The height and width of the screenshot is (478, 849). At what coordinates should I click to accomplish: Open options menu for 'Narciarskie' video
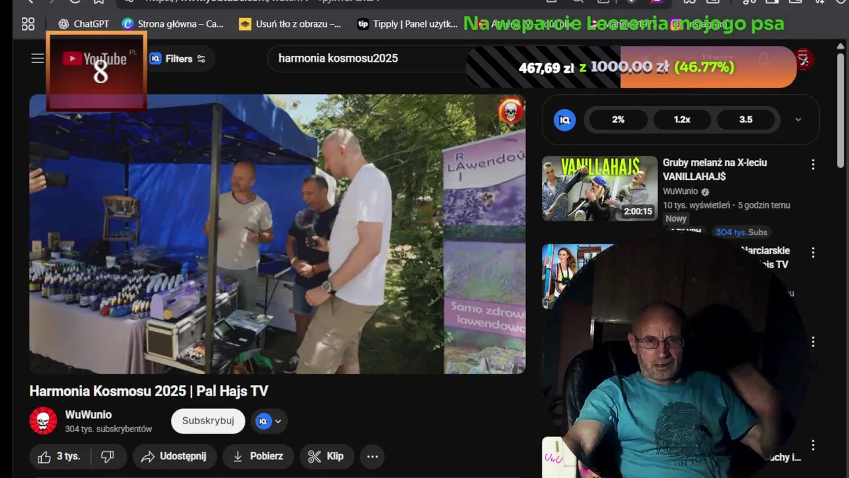pyautogui.click(x=813, y=252)
